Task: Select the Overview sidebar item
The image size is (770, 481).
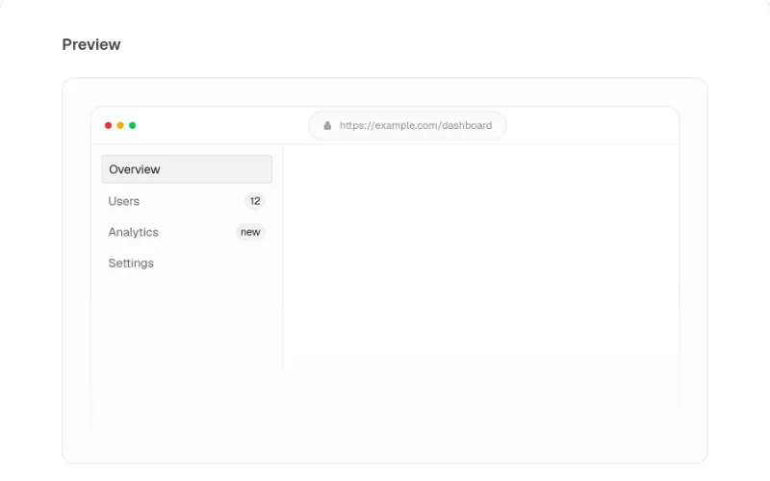Action: point(187,169)
